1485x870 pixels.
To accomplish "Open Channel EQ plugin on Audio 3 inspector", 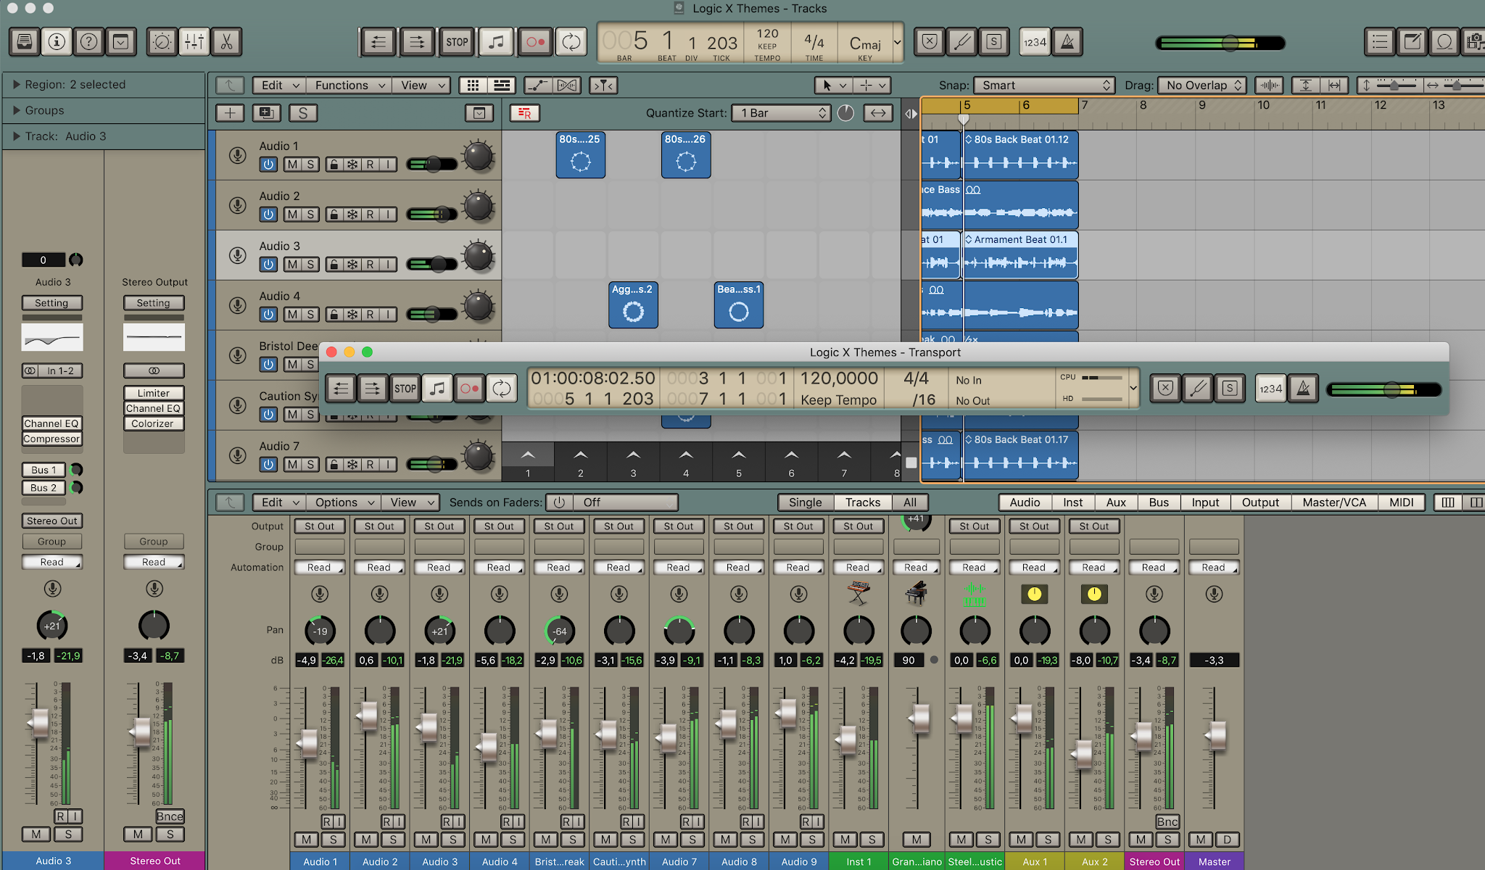I will (x=51, y=423).
